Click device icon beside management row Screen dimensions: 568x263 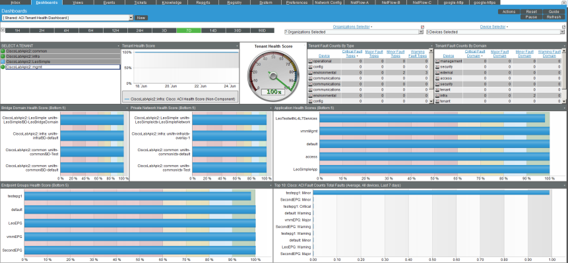click(437, 60)
